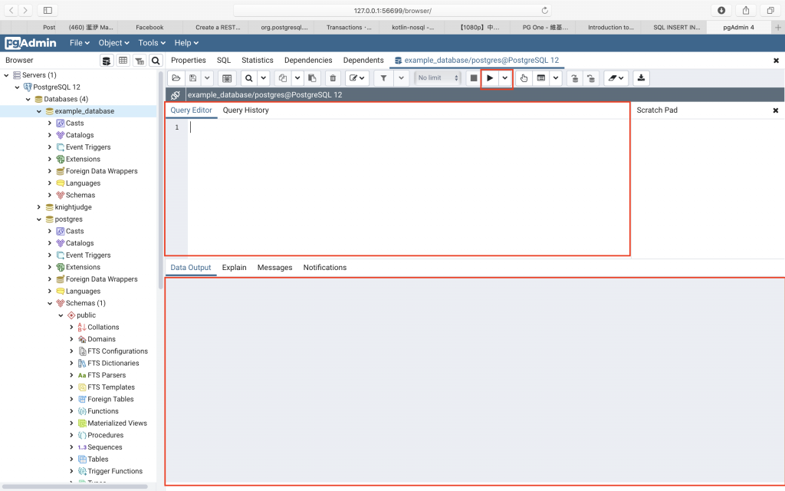This screenshot has width=785, height=491.
Task: Collapse the Databases (4) tree node
Action: pyautogui.click(x=28, y=99)
